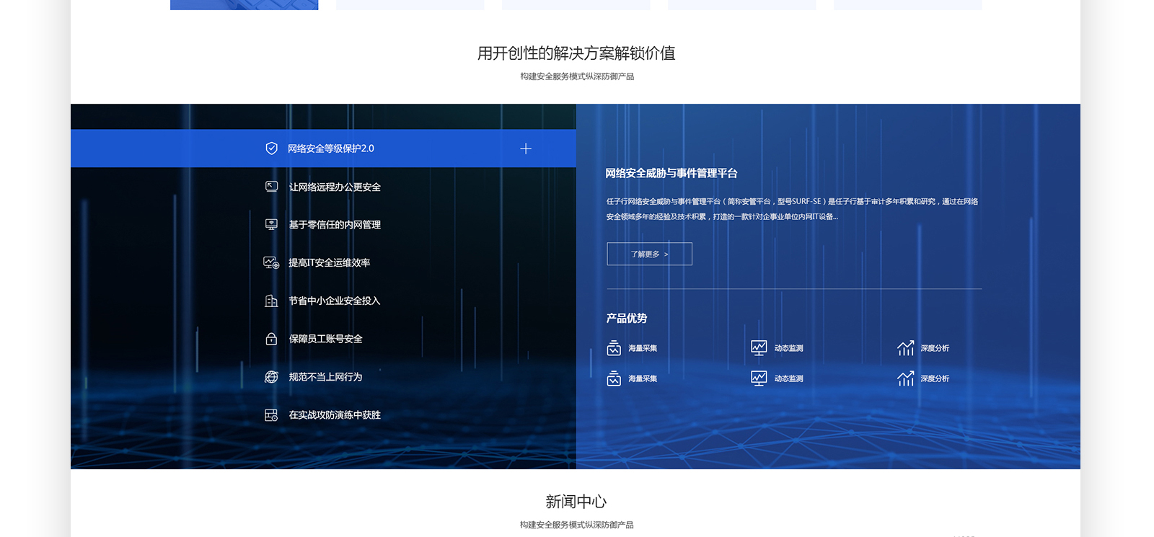The image size is (1154, 537).
Task: Open the 提高IT安全运维效率 menu entry
Action: click(x=329, y=263)
